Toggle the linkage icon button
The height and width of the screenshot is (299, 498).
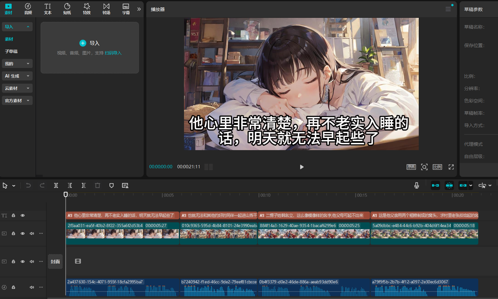[x=463, y=185]
